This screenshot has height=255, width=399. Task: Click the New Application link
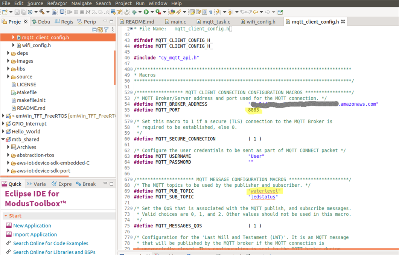click(x=32, y=226)
